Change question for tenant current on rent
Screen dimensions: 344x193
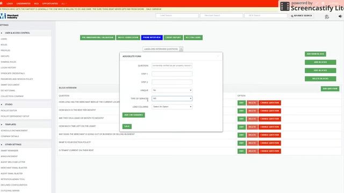pos(270,151)
